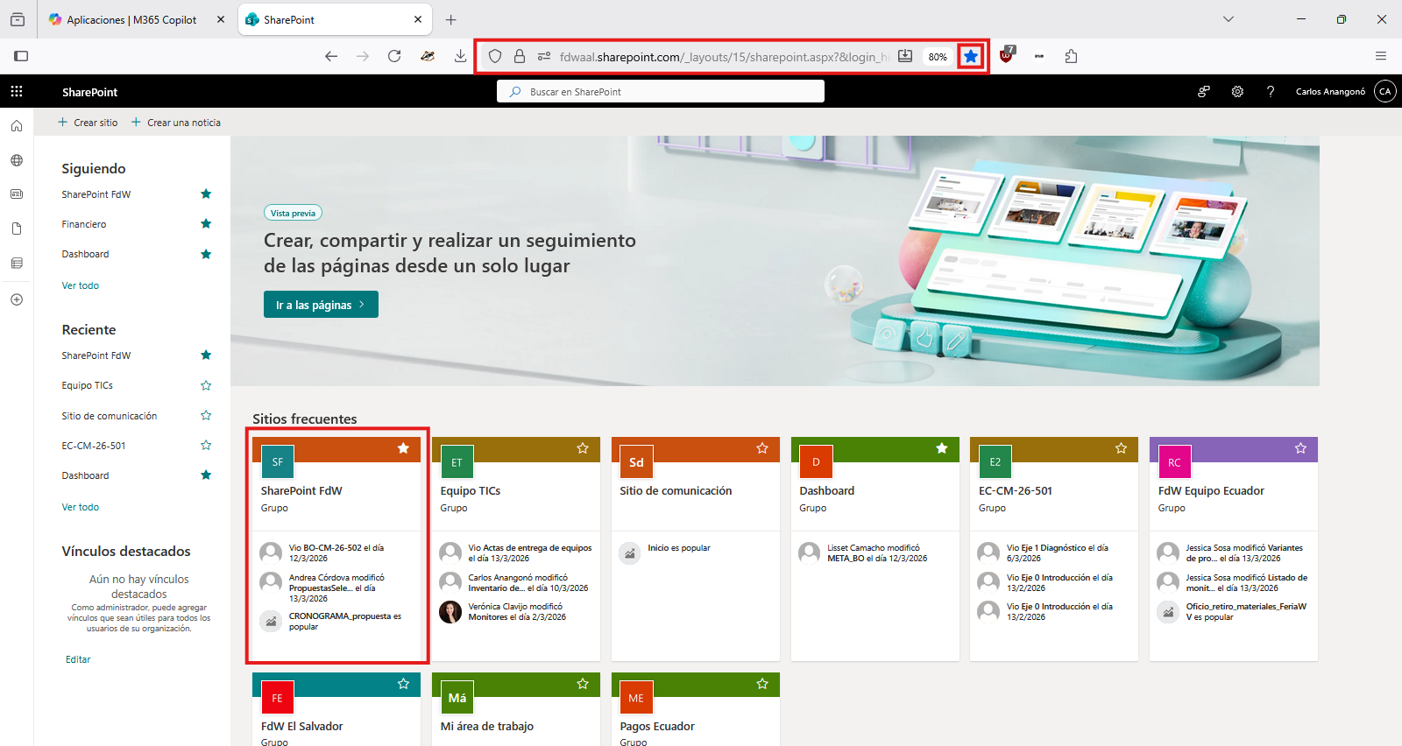Open FdW Equipo Ecuador card title
Screen dimensions: 1402x746
click(1211, 491)
